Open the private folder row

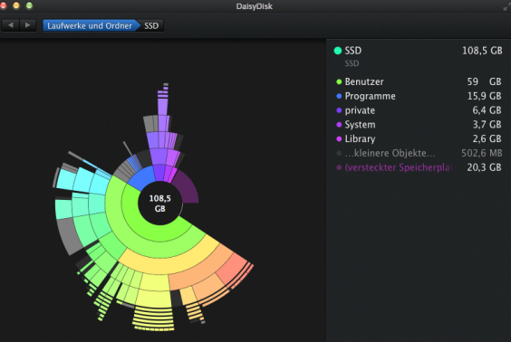point(418,110)
